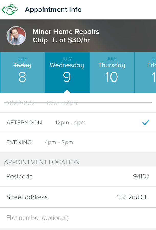Image resolution: width=156 pixels, height=230 pixels.
Task: Tap the green back arrow
Action: [4, 9]
